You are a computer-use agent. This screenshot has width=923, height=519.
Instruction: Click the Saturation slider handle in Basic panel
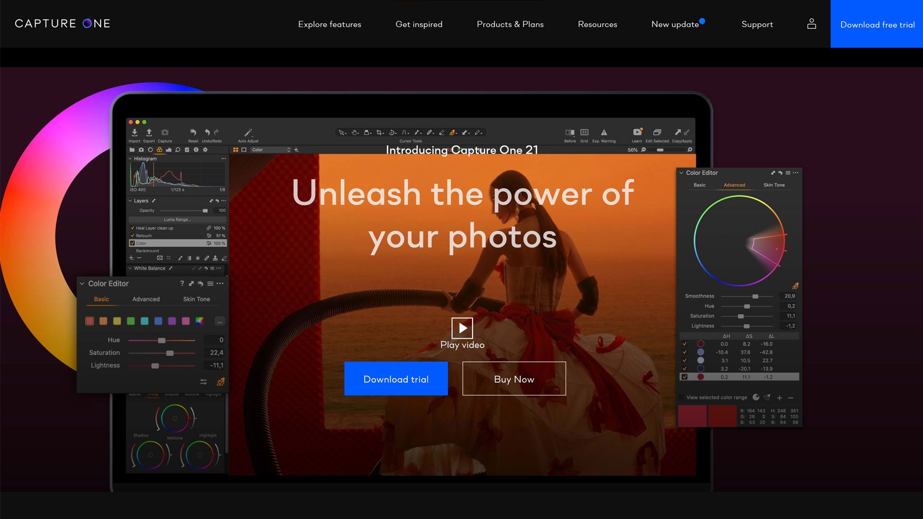(x=170, y=353)
